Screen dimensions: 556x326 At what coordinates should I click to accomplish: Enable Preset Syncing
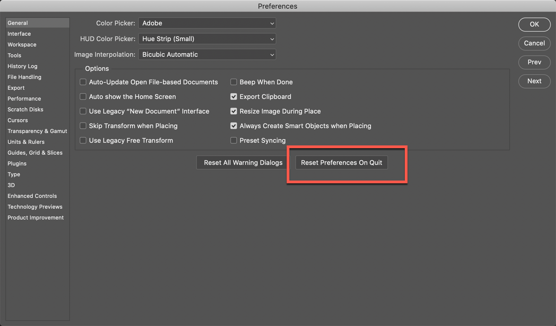tap(234, 140)
